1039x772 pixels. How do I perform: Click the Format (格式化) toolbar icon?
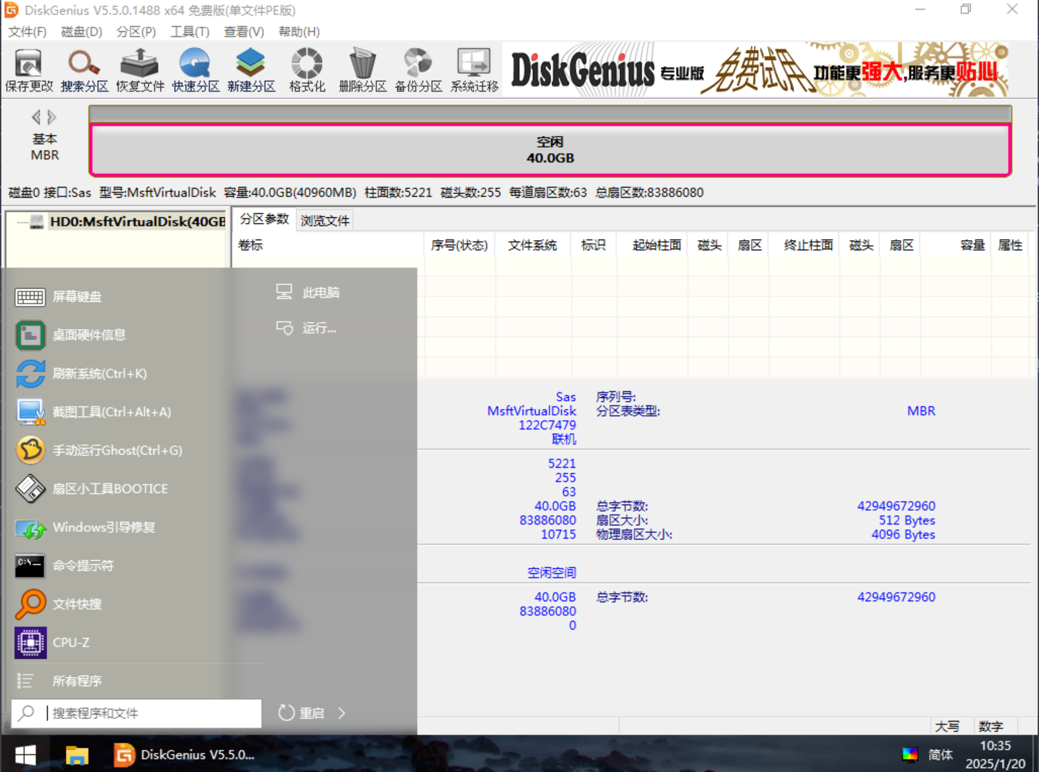307,70
